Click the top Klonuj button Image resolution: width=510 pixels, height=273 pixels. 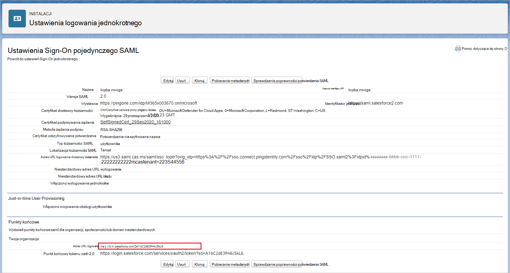[x=200, y=80]
